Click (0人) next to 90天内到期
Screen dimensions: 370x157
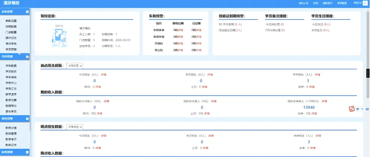click(x=238, y=24)
